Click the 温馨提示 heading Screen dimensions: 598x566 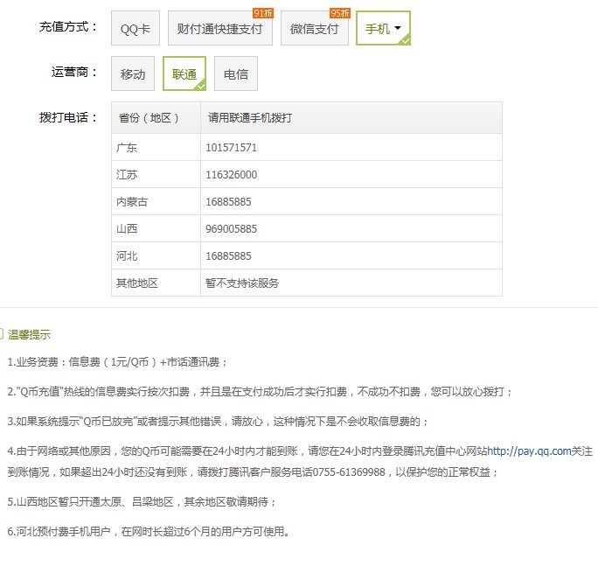pos(30,335)
